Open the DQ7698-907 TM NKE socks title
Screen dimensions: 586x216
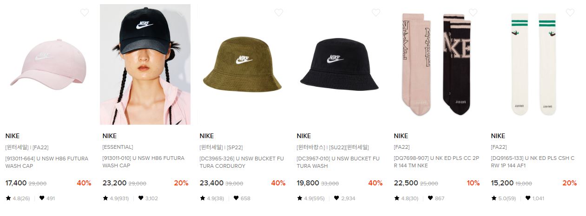coord(436,162)
